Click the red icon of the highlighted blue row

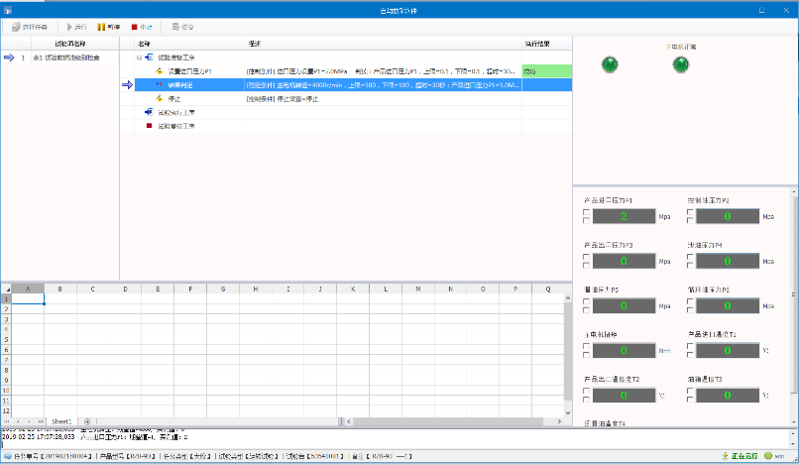160,84
